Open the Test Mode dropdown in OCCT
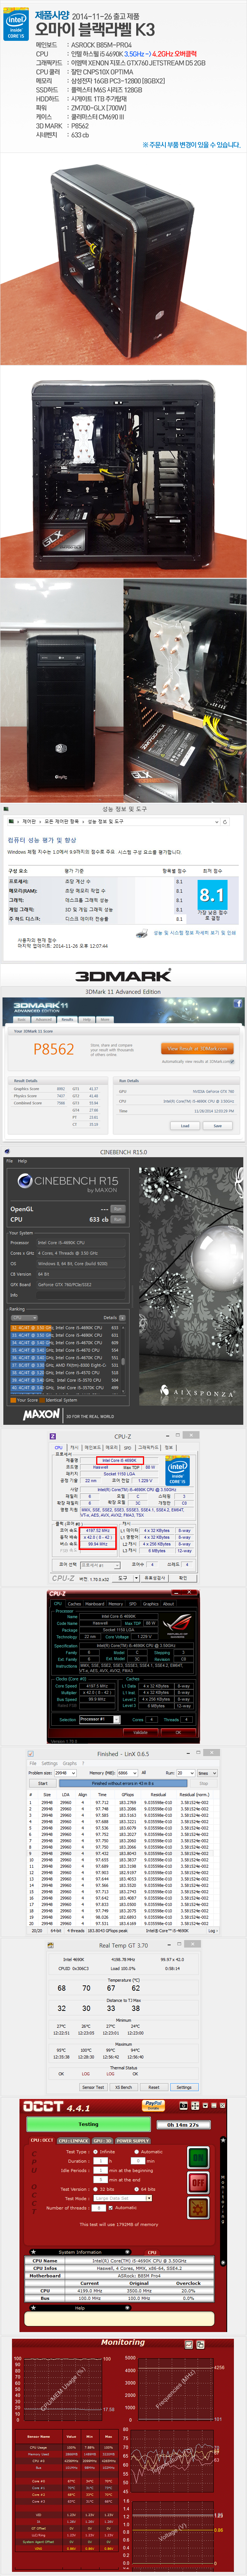 [123, 2198]
